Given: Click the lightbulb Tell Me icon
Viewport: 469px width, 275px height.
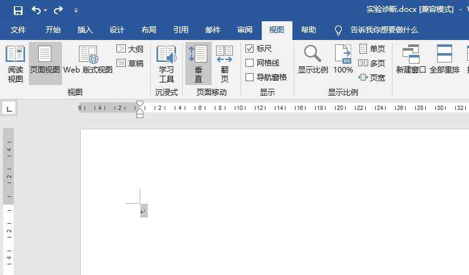Looking at the screenshot, I should pyautogui.click(x=338, y=30).
